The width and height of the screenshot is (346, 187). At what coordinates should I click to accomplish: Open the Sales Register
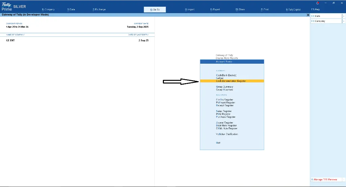point(224,111)
